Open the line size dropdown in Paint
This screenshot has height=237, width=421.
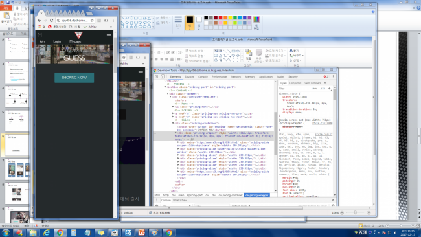point(178,22)
